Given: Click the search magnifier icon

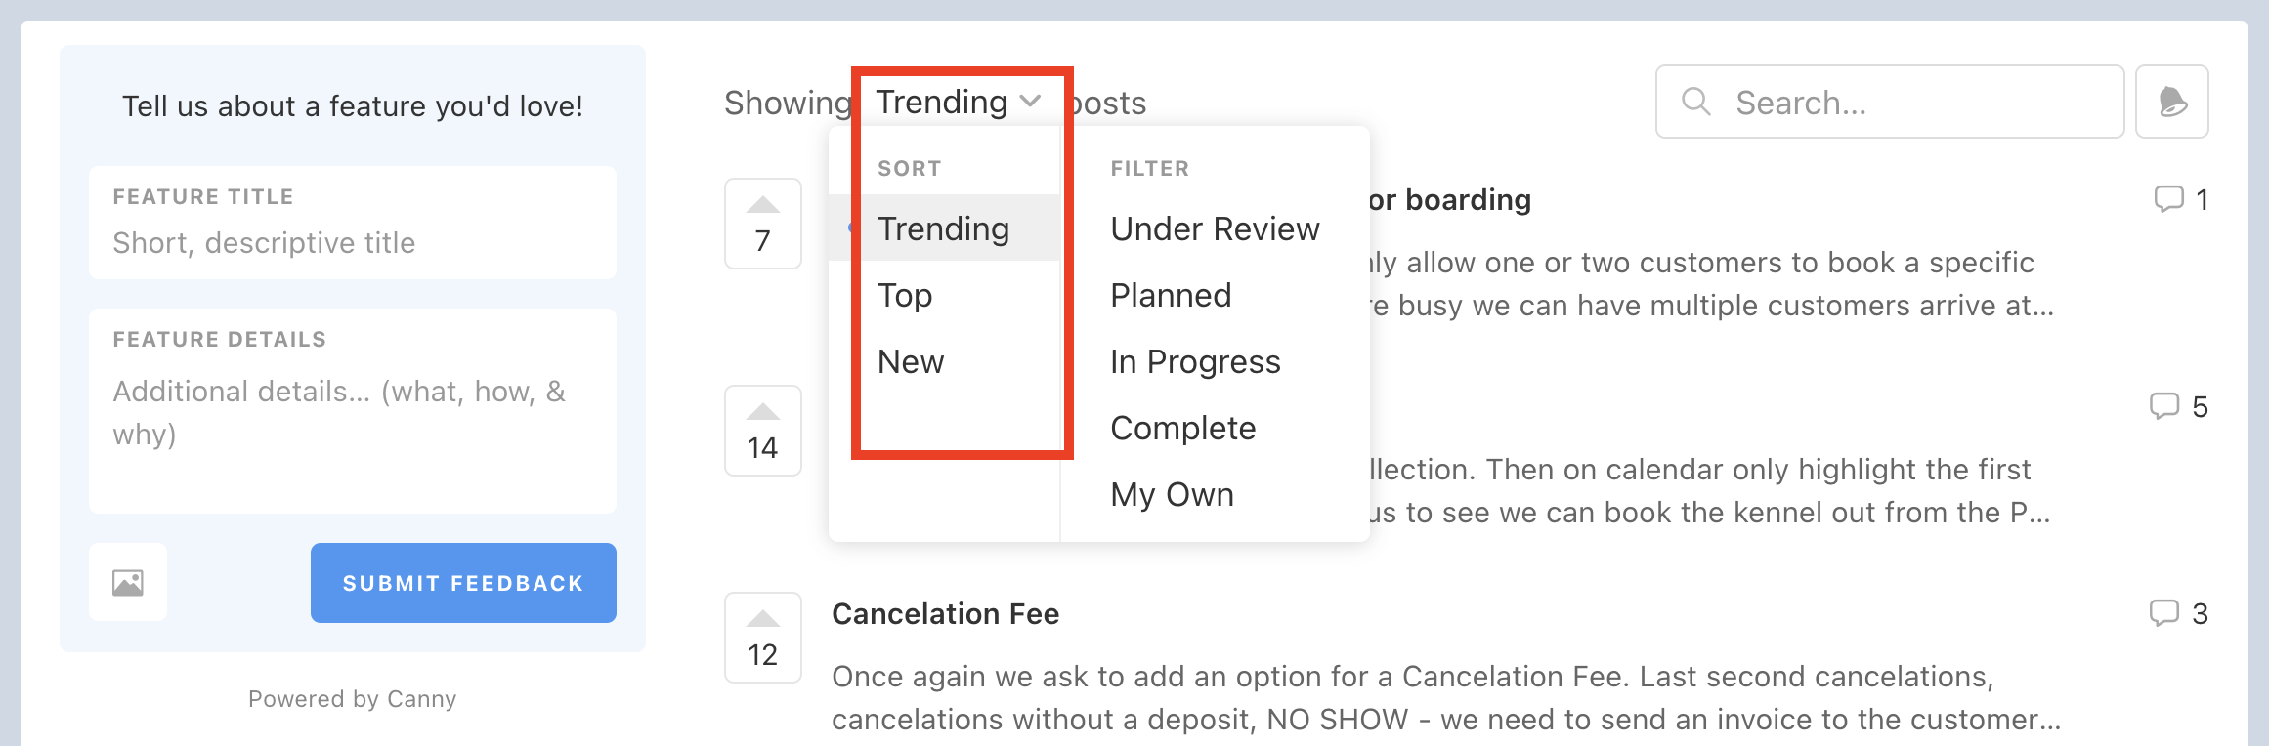Looking at the screenshot, I should pyautogui.click(x=1696, y=102).
